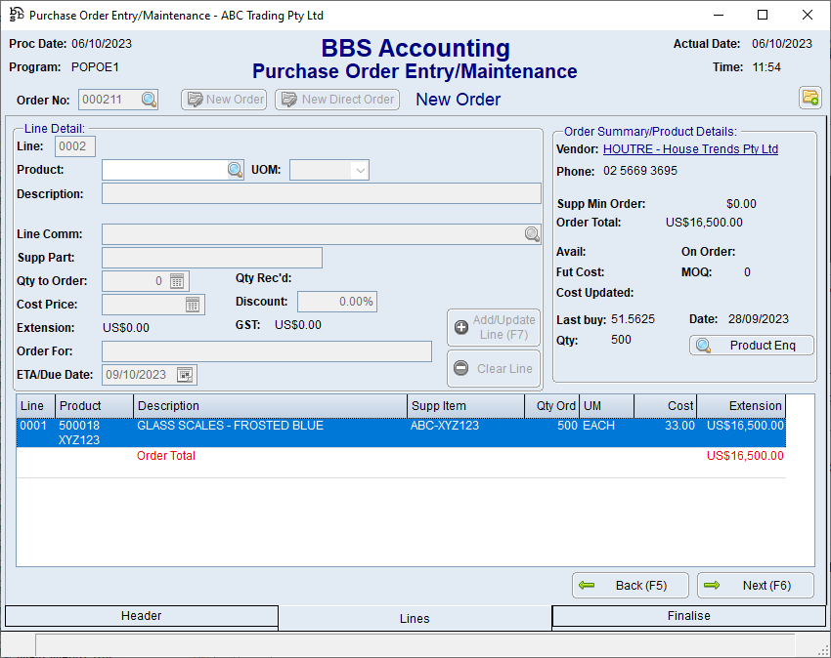Open the ETA/Due Date calendar picker
This screenshot has width=831, height=658.
pos(185,375)
